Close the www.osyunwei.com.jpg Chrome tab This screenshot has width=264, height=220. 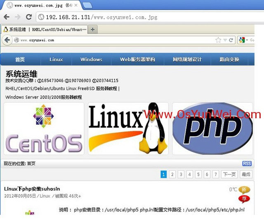tap(76, 5)
